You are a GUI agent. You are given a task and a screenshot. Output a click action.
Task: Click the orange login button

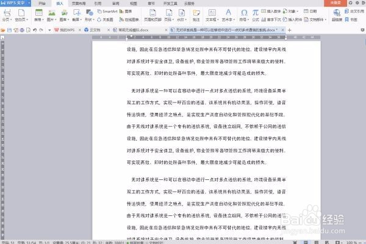(335, 3)
